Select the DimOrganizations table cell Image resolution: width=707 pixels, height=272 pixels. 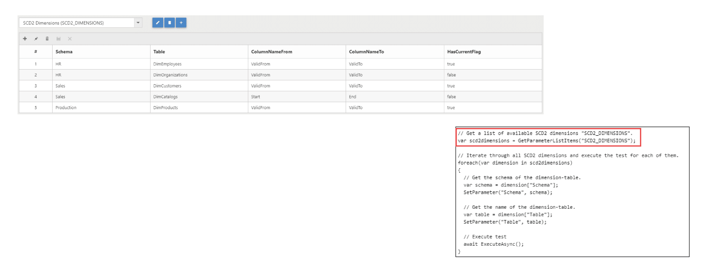point(199,75)
